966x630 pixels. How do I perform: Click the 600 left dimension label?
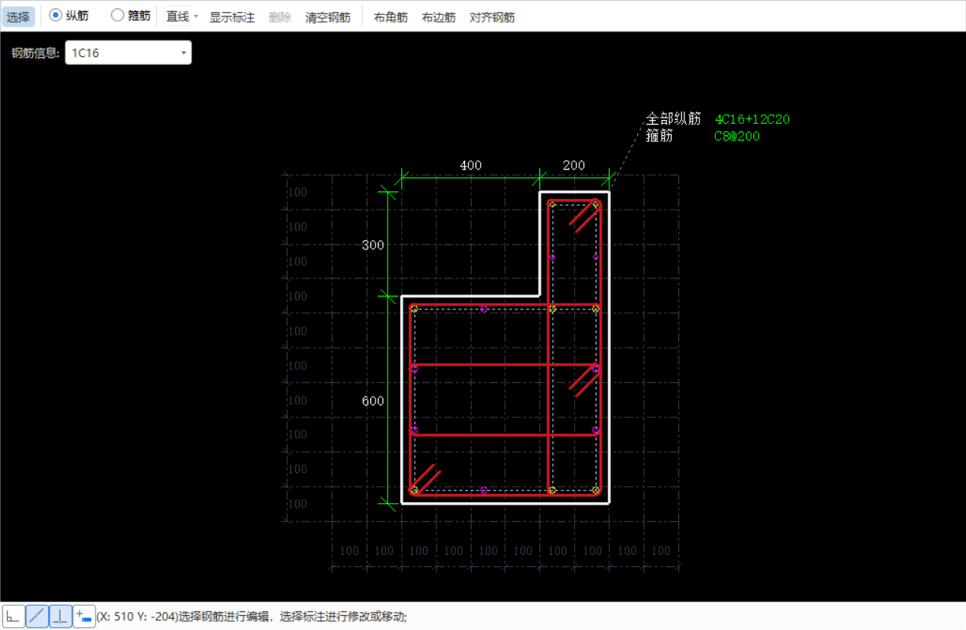coord(373,401)
